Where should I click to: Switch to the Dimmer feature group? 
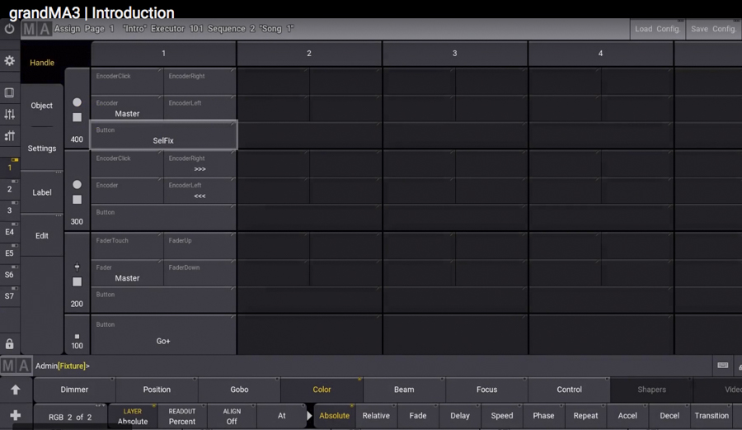tap(74, 390)
